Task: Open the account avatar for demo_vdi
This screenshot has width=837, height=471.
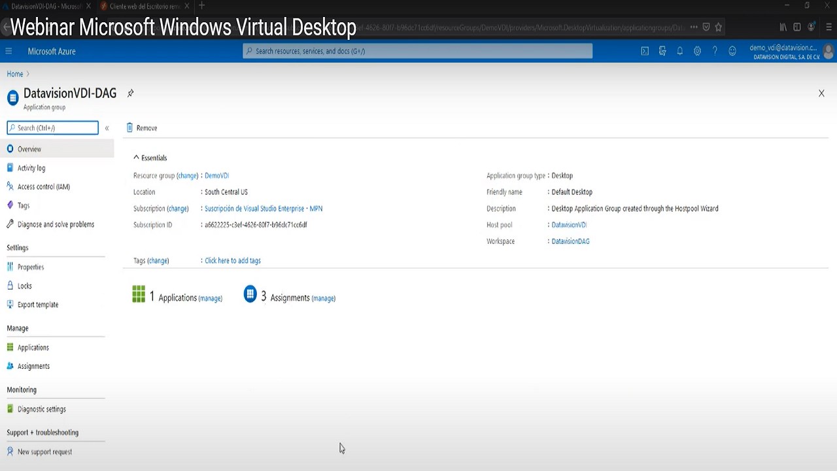Action: pyautogui.click(x=829, y=51)
